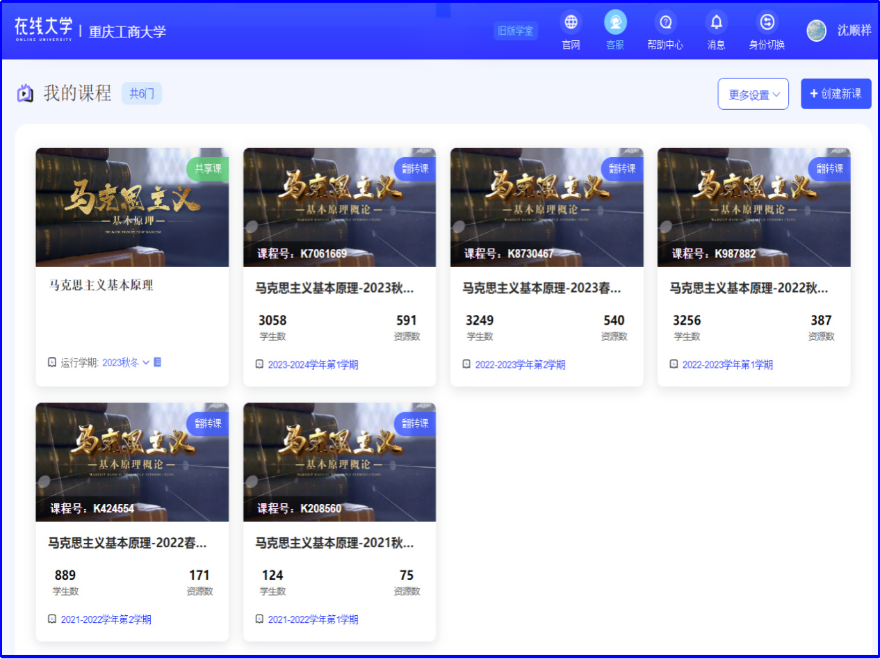
Task: Click the document icon beside 2023秋冬
Action: coord(157,362)
